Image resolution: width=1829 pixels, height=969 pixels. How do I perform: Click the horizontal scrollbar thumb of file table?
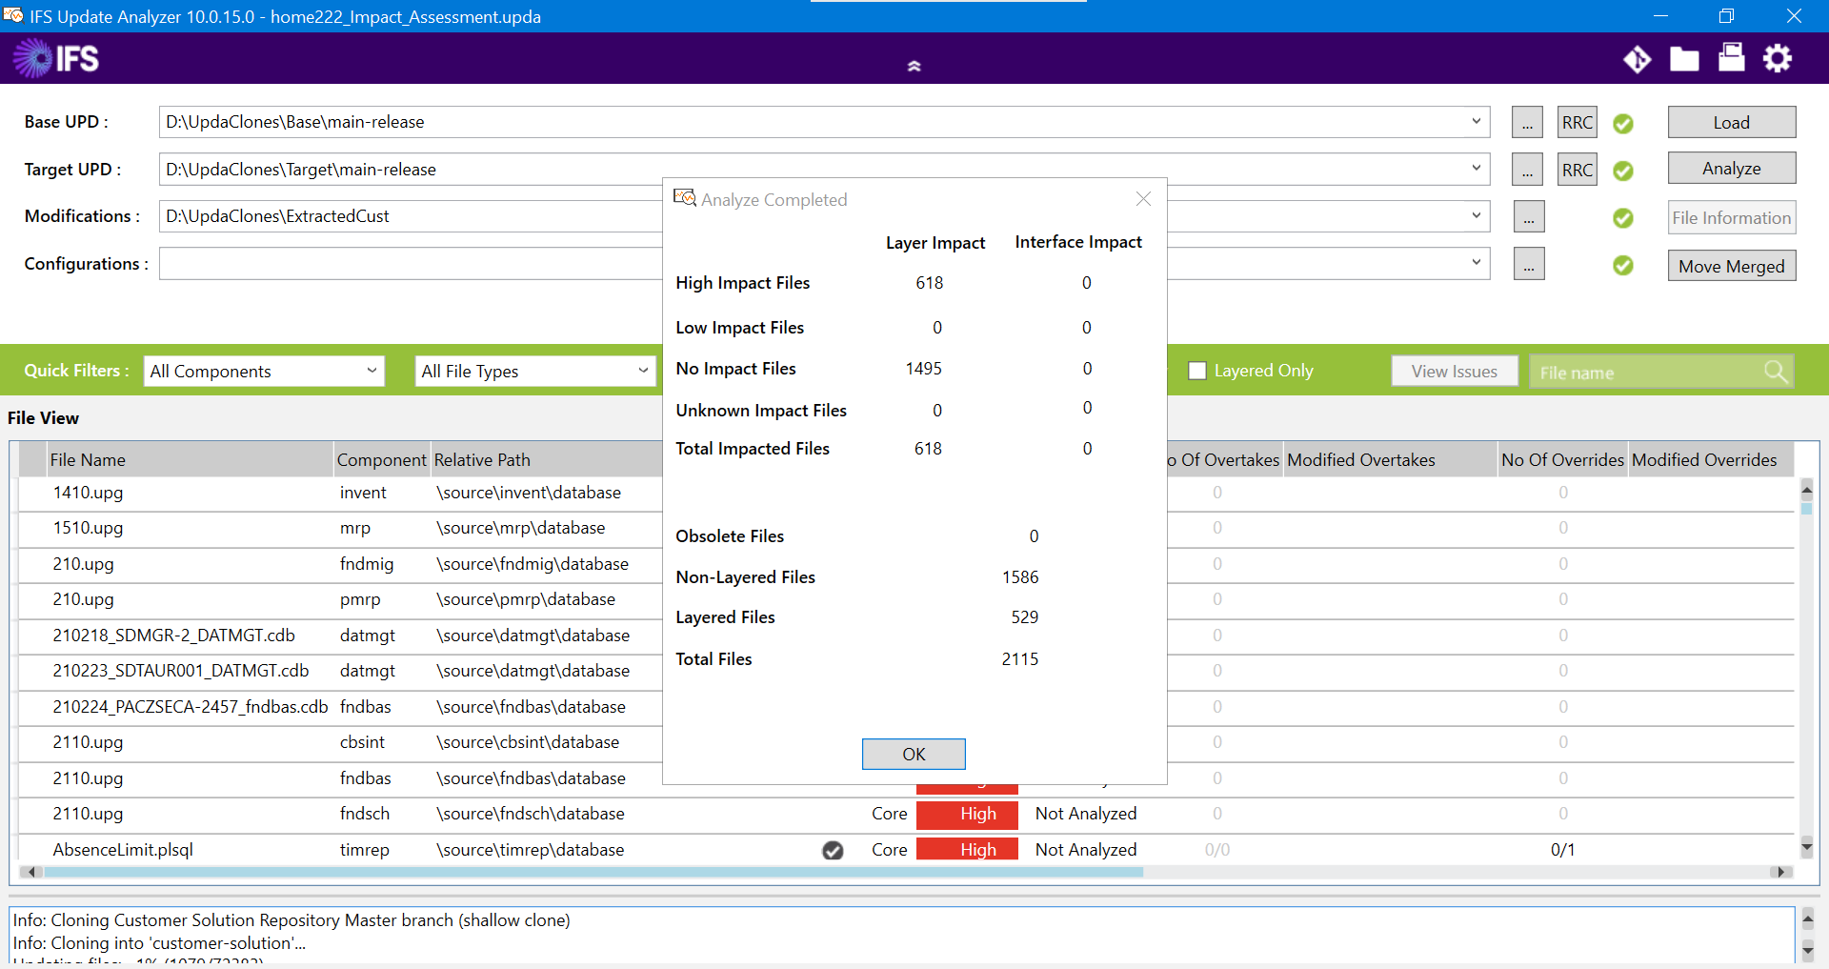[x=593, y=872]
